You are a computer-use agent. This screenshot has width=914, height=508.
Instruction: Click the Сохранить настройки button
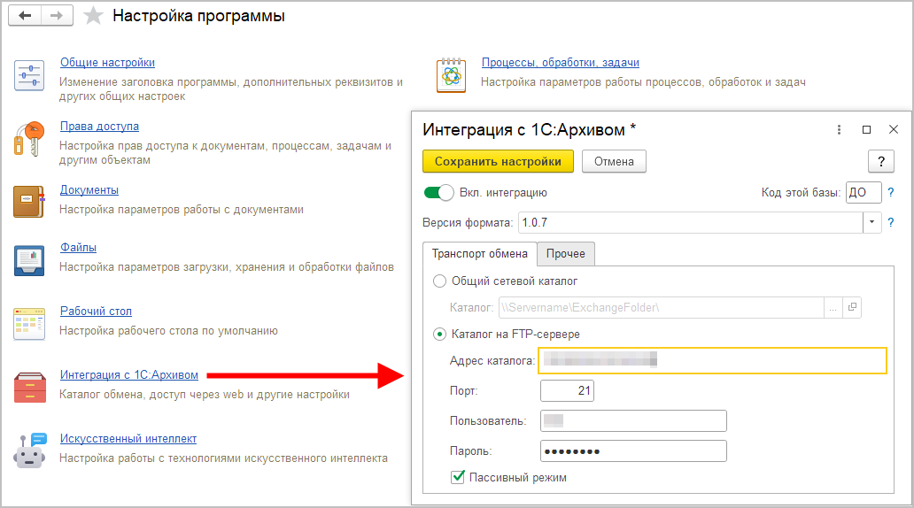tap(498, 162)
